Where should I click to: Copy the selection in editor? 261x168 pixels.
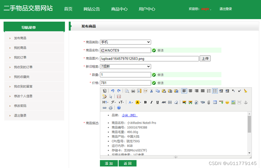pos(158,91)
